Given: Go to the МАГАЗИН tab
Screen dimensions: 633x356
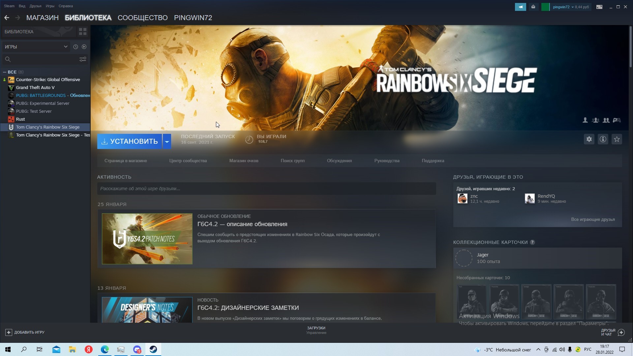Looking at the screenshot, I should 43,18.
